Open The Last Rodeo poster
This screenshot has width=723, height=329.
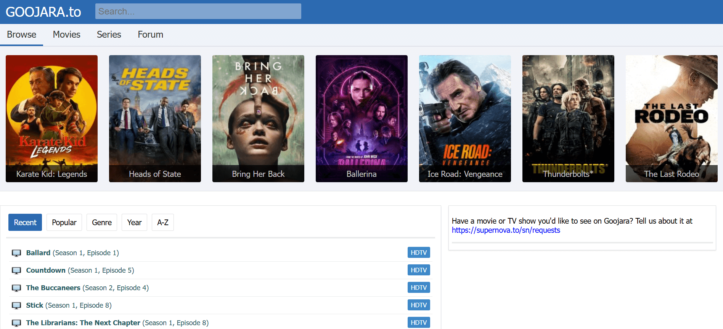click(672, 119)
